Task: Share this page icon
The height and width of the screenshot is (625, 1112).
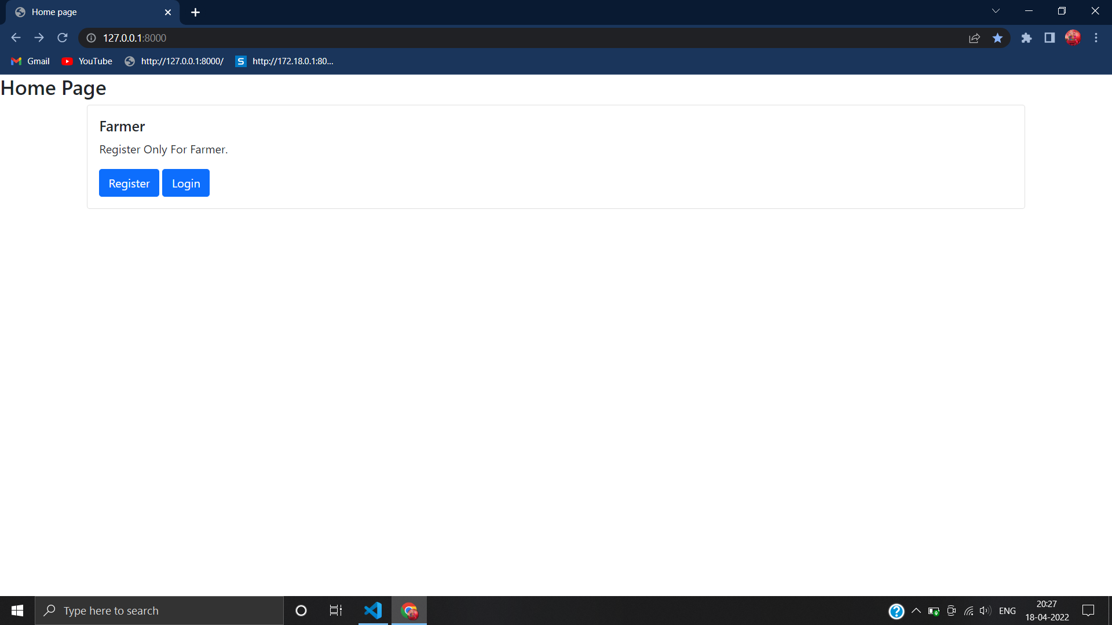Action: (974, 38)
